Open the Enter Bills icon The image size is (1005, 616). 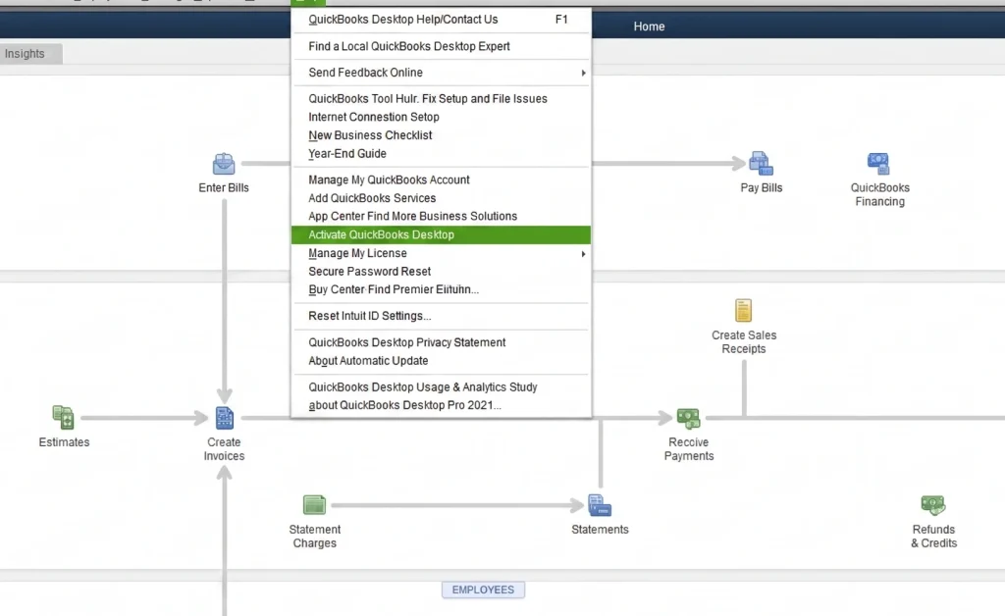coord(224,164)
